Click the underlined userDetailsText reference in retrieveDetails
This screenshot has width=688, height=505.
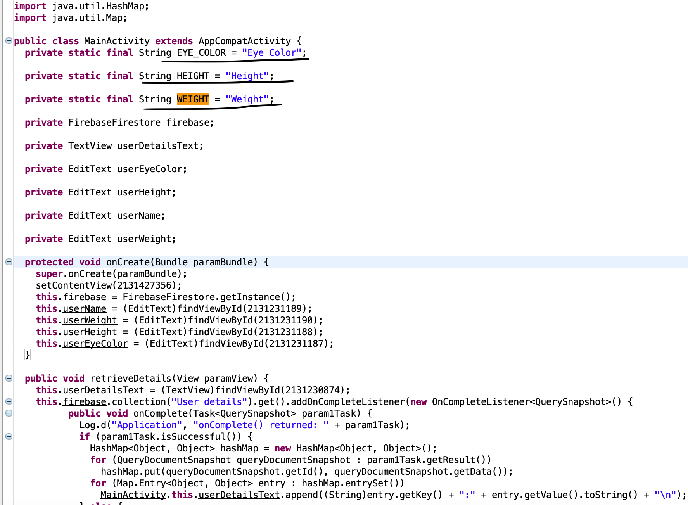(x=104, y=390)
